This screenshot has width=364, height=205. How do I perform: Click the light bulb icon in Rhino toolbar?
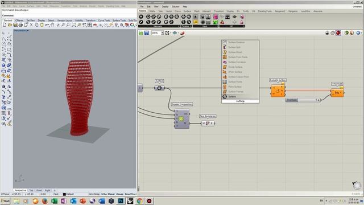click(116, 25)
